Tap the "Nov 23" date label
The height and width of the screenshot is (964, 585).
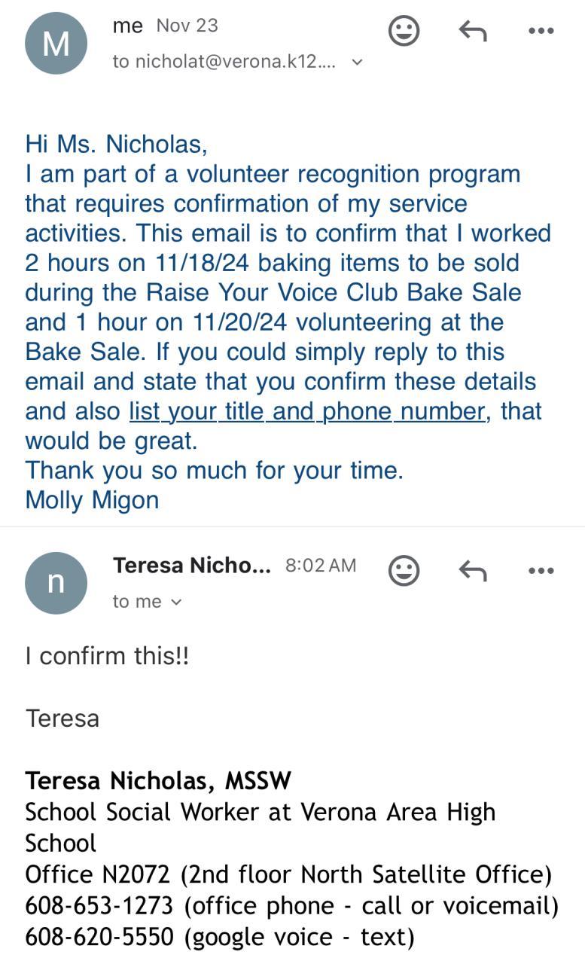click(187, 26)
